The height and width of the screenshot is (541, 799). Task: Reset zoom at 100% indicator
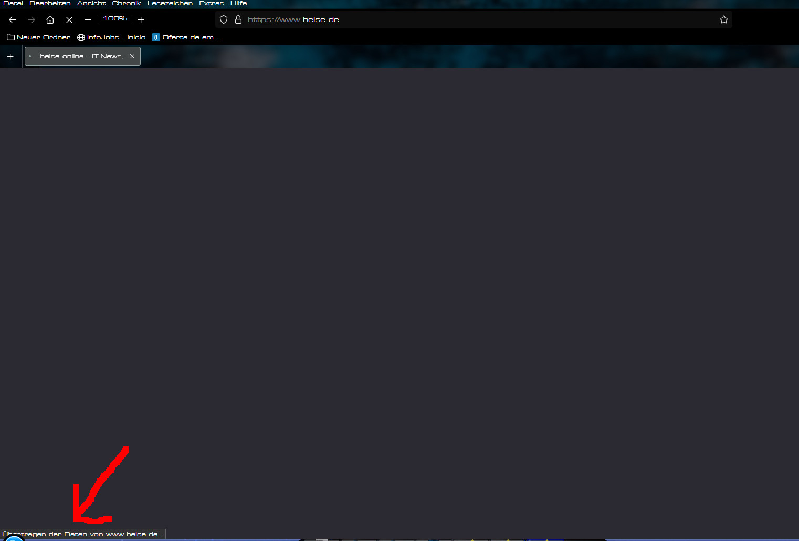click(x=115, y=19)
